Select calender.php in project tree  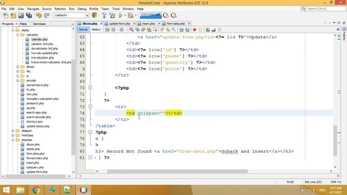tap(39, 40)
